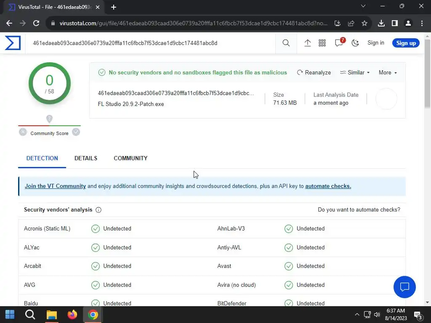This screenshot has width=431, height=323.
Task: Click the share page icon in address bar
Action: click(351, 24)
